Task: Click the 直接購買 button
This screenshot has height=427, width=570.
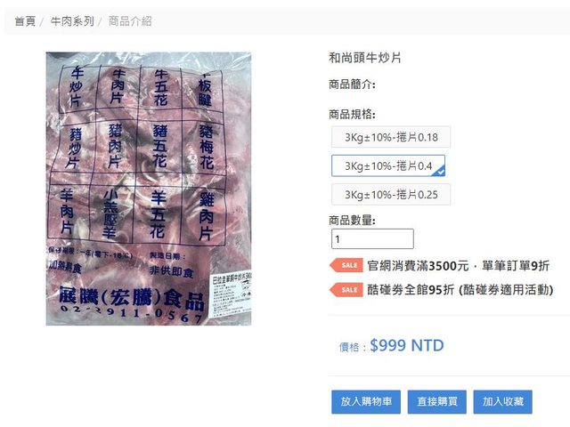Action: coord(437,401)
